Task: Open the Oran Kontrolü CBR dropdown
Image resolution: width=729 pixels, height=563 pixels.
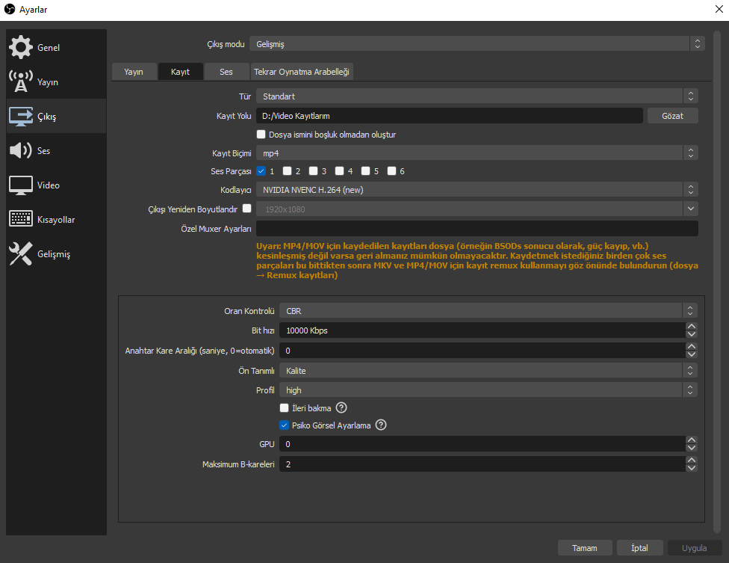Action: 488,311
